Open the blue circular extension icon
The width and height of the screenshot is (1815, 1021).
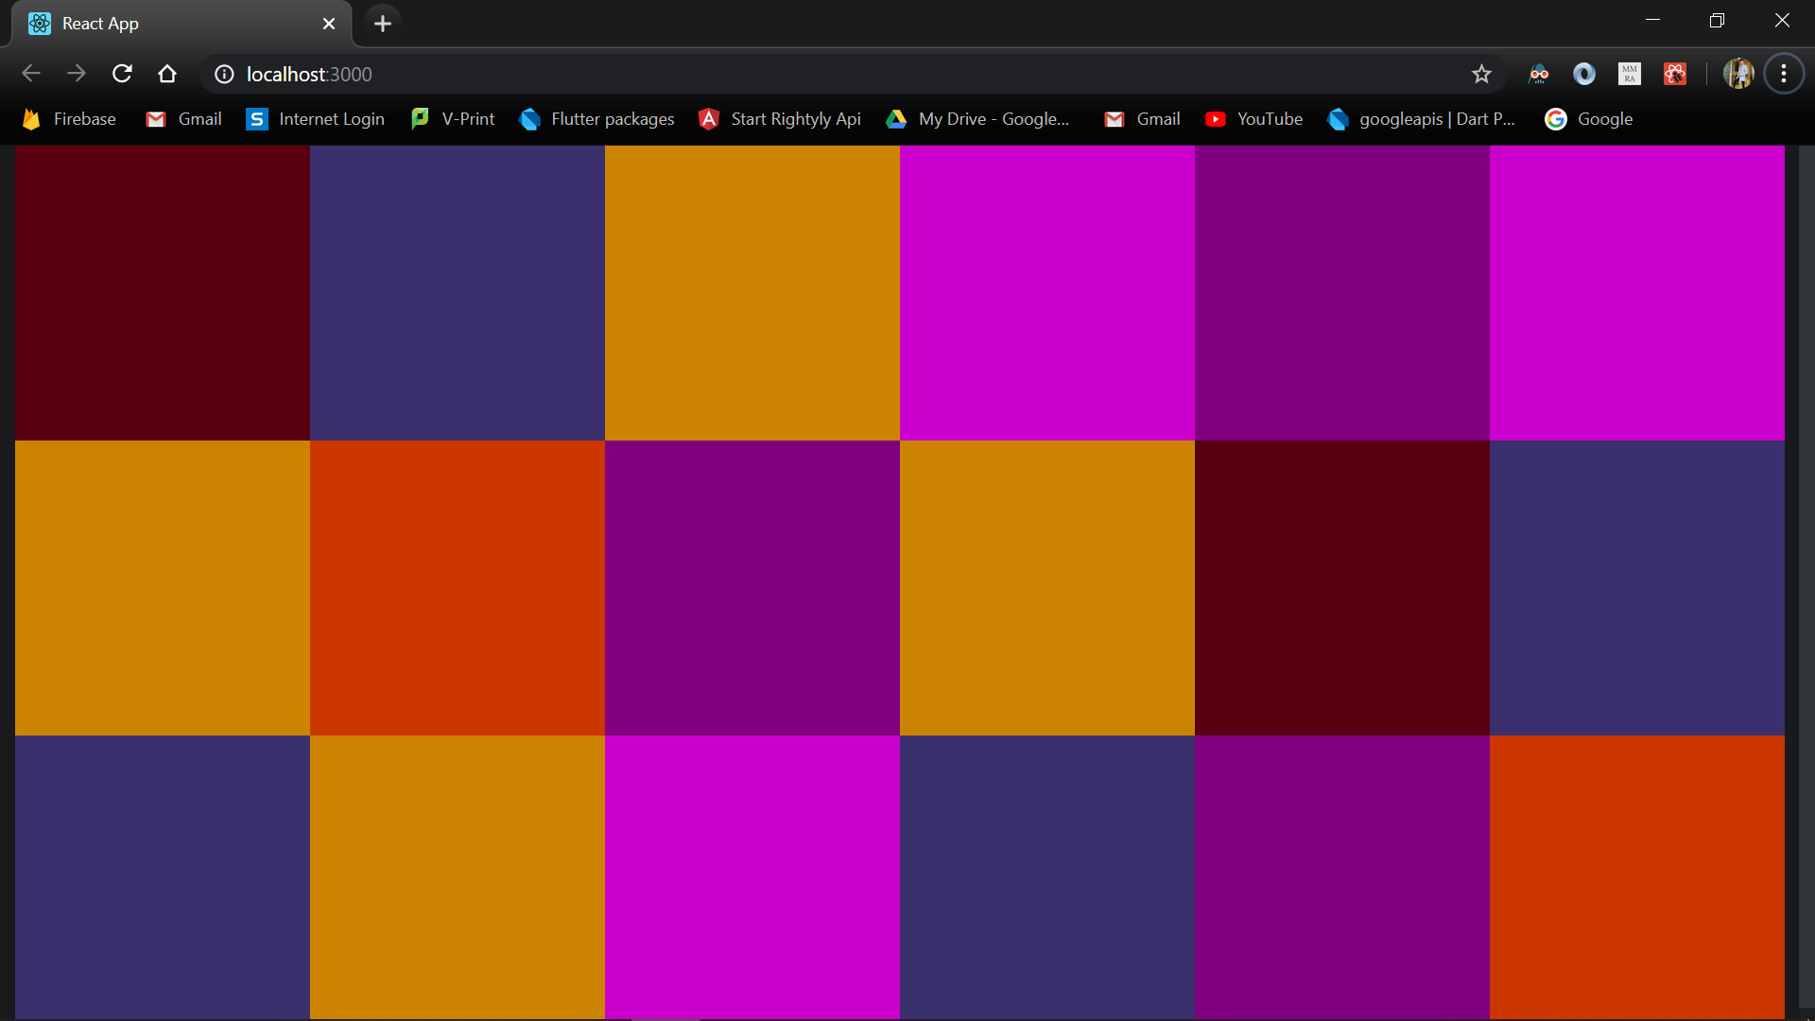point(1584,74)
